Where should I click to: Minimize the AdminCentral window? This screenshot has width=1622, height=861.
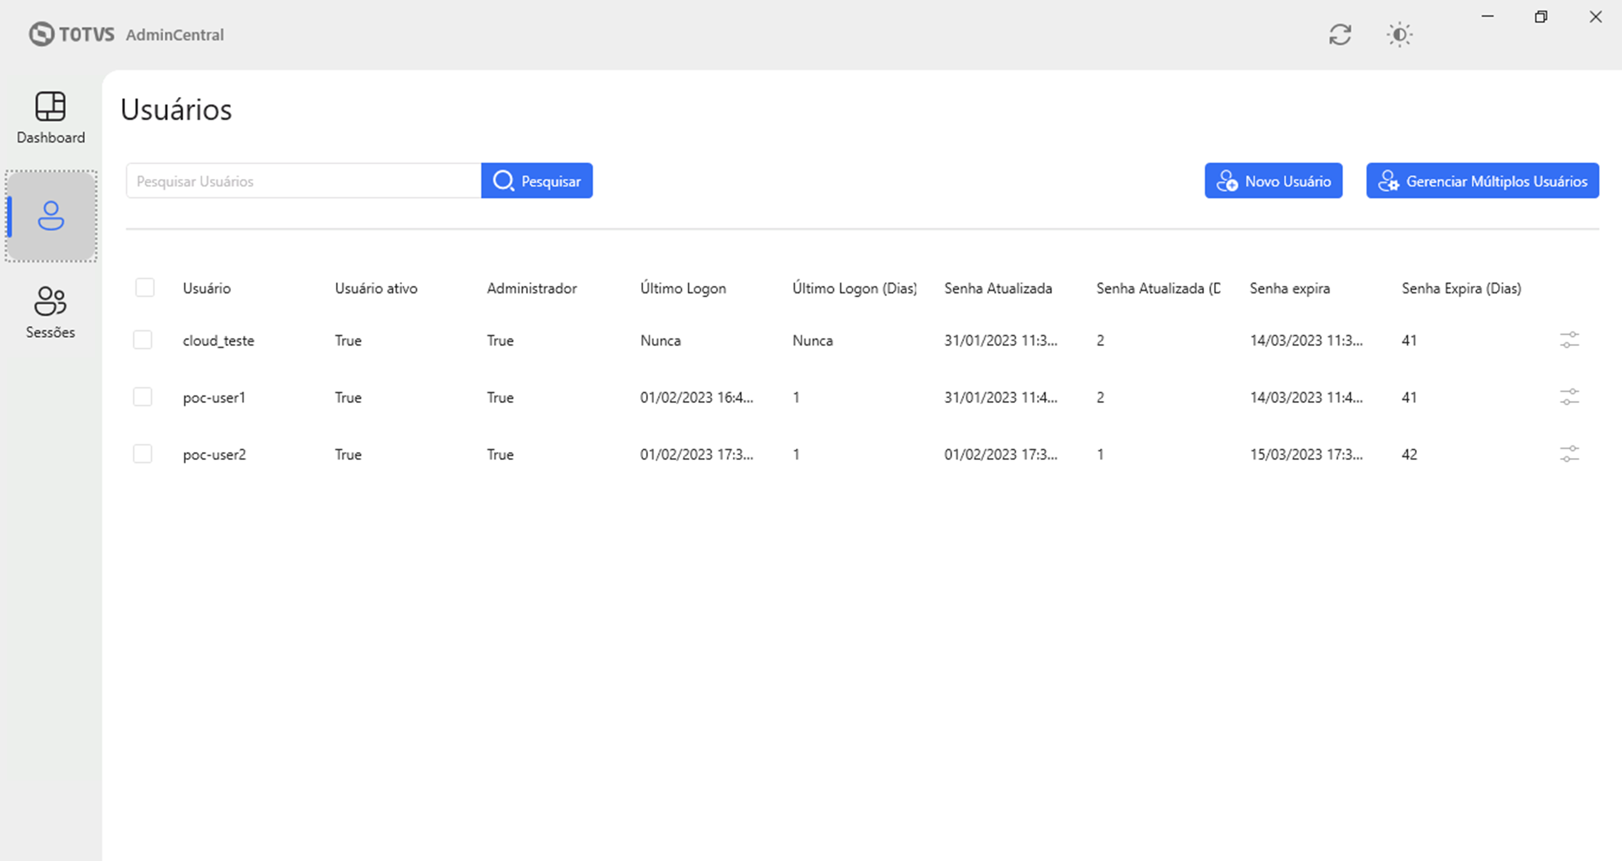click(x=1487, y=17)
